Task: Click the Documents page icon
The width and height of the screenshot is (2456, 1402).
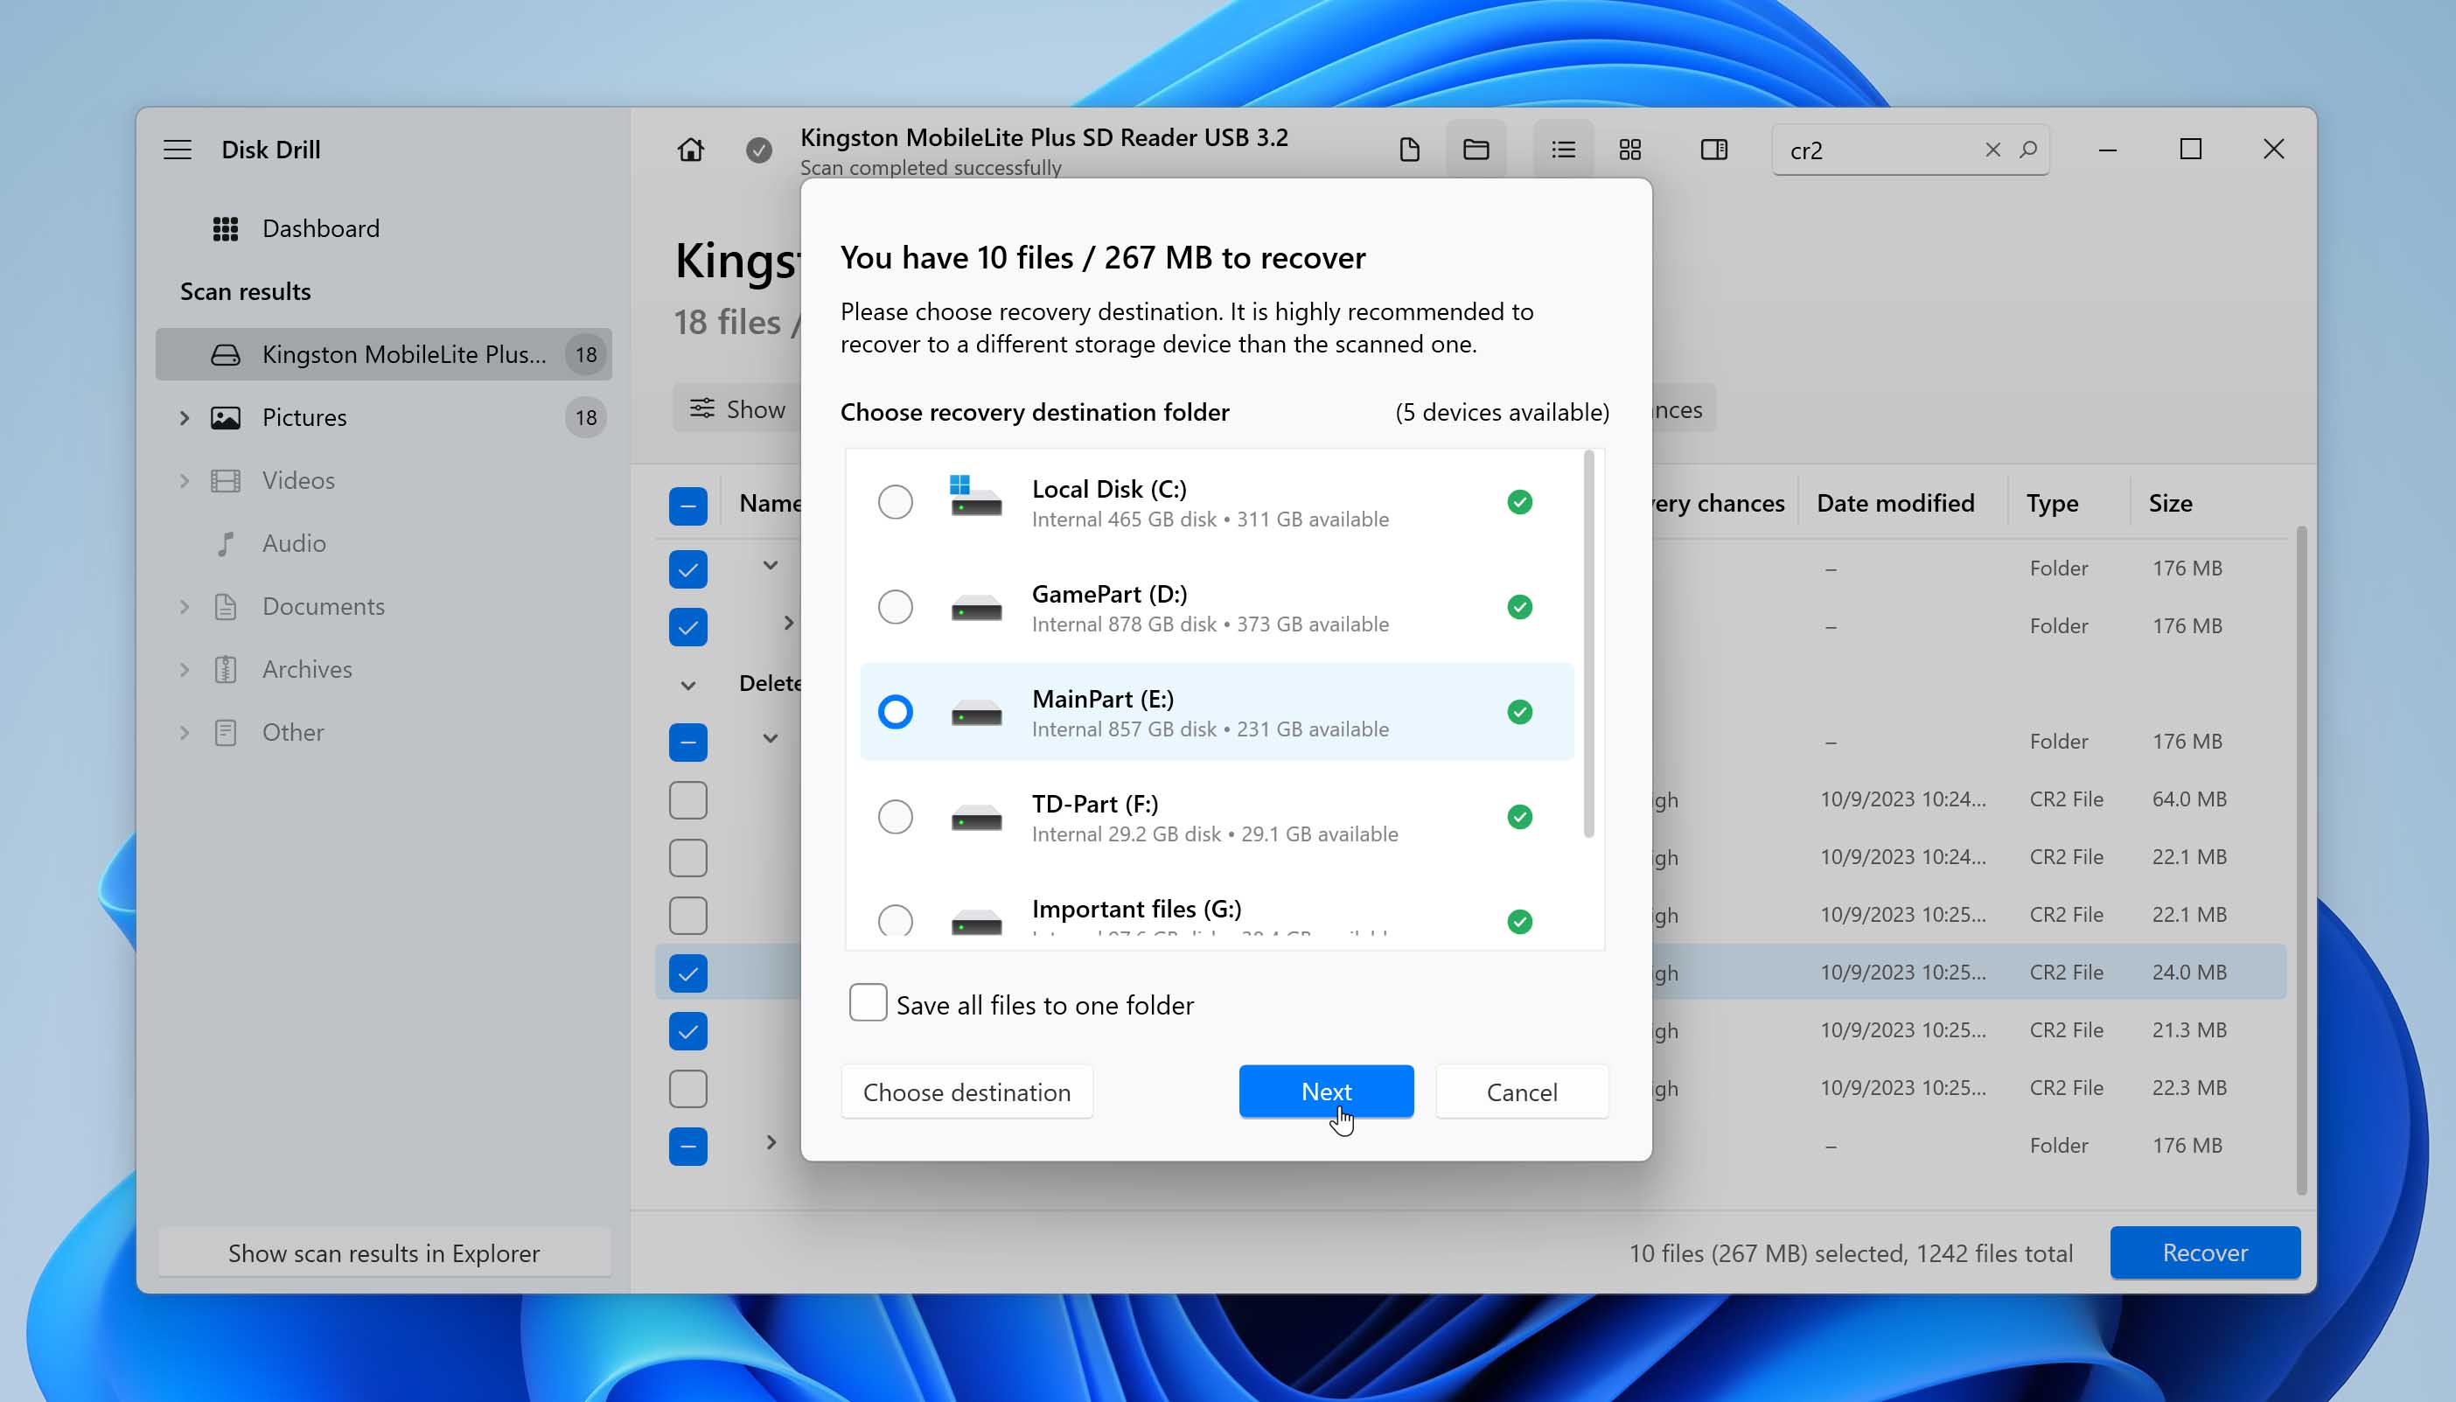Action: (226, 607)
